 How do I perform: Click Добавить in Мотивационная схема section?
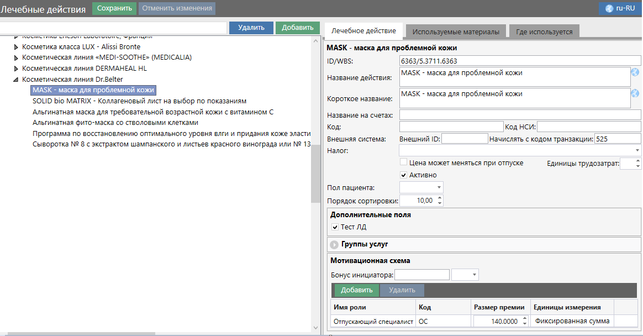pyautogui.click(x=356, y=290)
